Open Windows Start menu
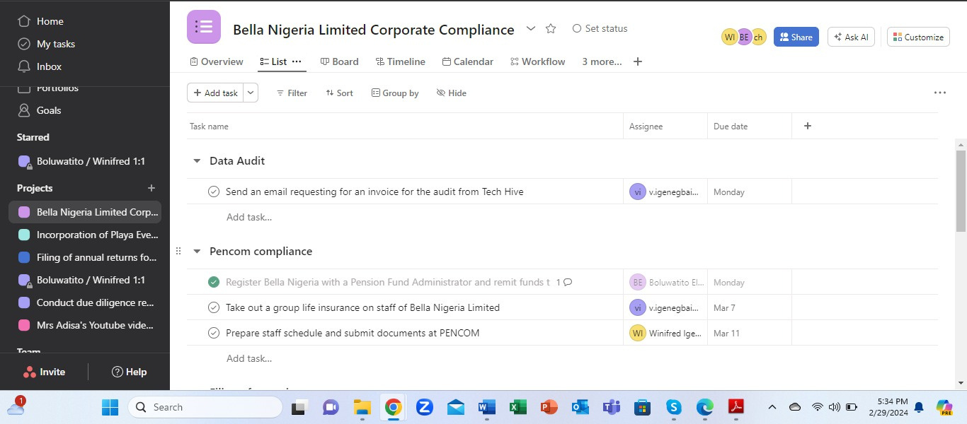The width and height of the screenshot is (967, 424). pos(110,407)
